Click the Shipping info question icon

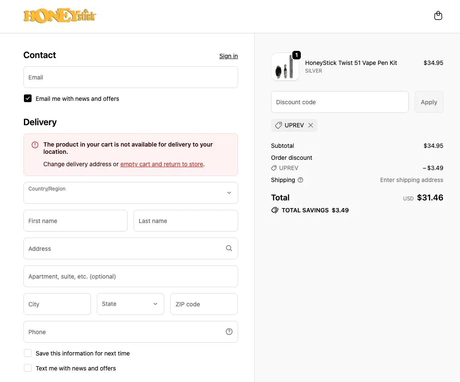(x=300, y=180)
